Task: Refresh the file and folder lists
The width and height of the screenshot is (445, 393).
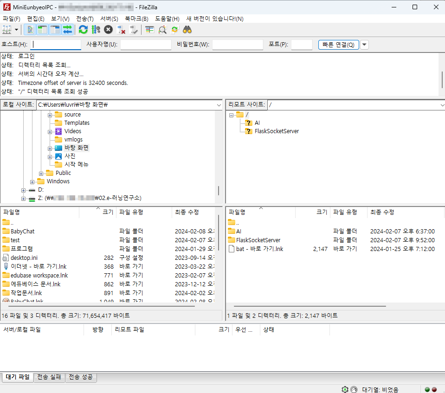Action: [83, 30]
